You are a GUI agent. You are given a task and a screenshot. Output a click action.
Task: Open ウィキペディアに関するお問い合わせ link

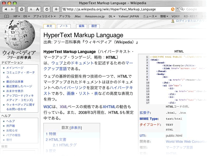tap(21, 107)
